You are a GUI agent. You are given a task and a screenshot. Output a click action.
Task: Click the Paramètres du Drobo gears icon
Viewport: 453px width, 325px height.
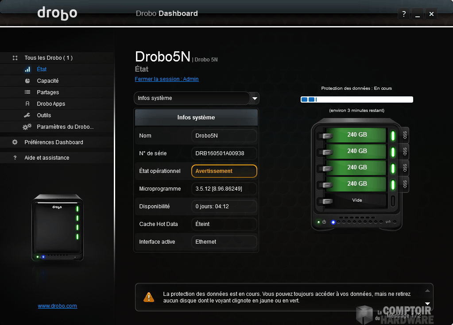pos(27,127)
